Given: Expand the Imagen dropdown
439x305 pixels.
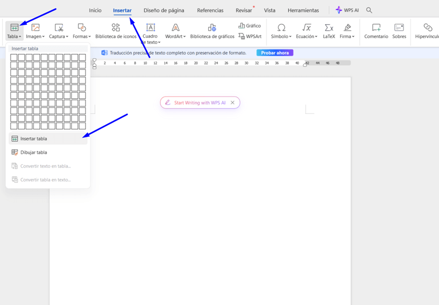Looking at the screenshot, I should coord(35,31).
